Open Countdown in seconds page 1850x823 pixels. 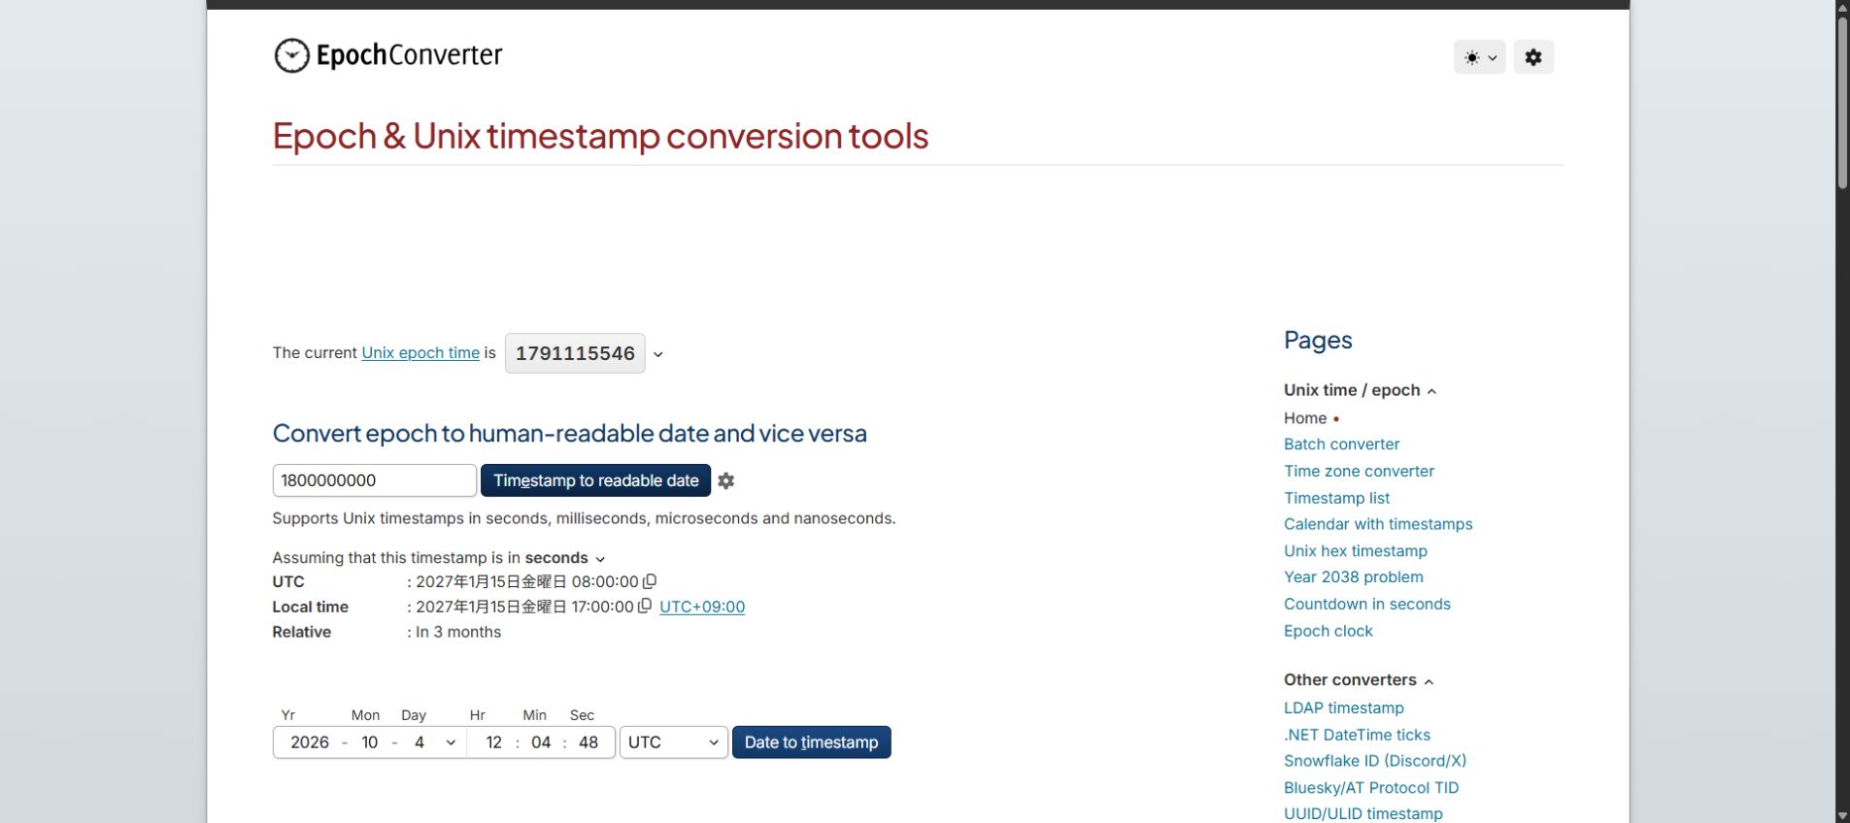coord(1367,604)
